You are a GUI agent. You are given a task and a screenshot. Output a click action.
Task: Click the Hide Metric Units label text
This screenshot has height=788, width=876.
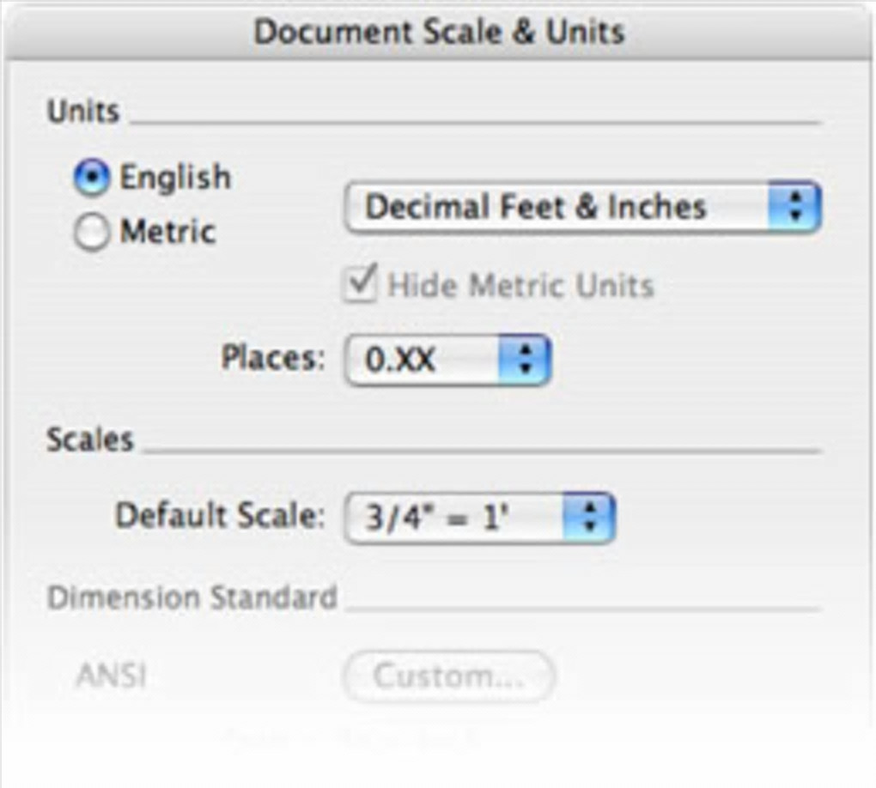pos(520,285)
